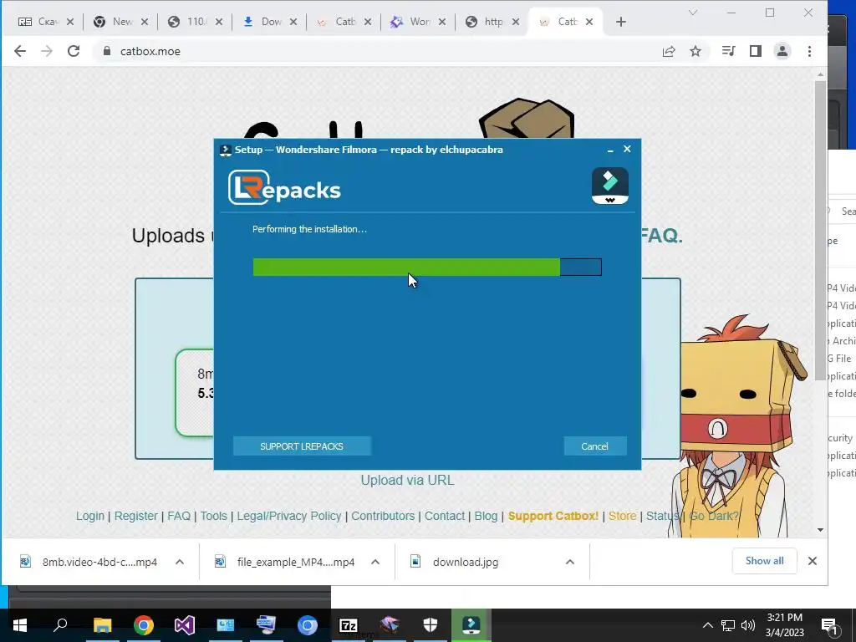
Task: Open the clock showing 3:21 PM
Action: [784, 625]
